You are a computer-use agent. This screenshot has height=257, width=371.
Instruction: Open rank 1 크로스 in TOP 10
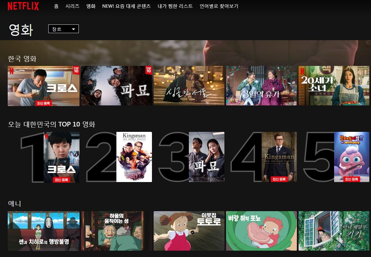tap(61, 157)
